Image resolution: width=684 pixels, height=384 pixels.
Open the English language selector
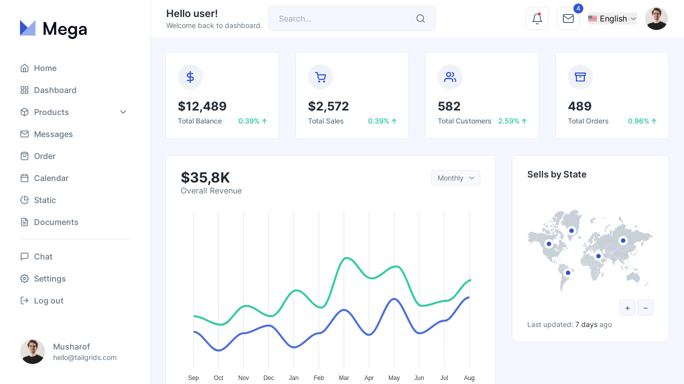point(612,18)
